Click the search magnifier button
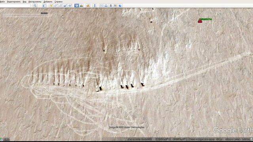Viewport: 253px width, 142px height. pos(35,6)
